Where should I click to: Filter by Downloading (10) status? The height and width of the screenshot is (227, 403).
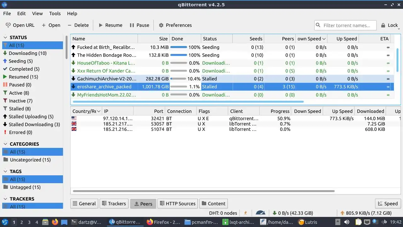(x=32, y=53)
